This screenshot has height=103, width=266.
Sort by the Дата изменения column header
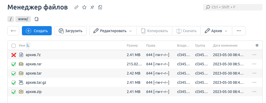click(225, 45)
